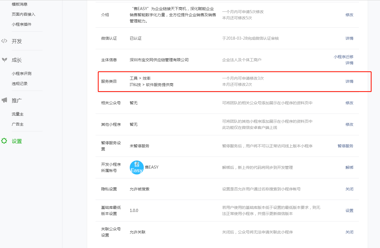380x248 pixels.
Task: Click 于2018-03-28完成微信认证审核 text
Action: [x=251, y=38]
